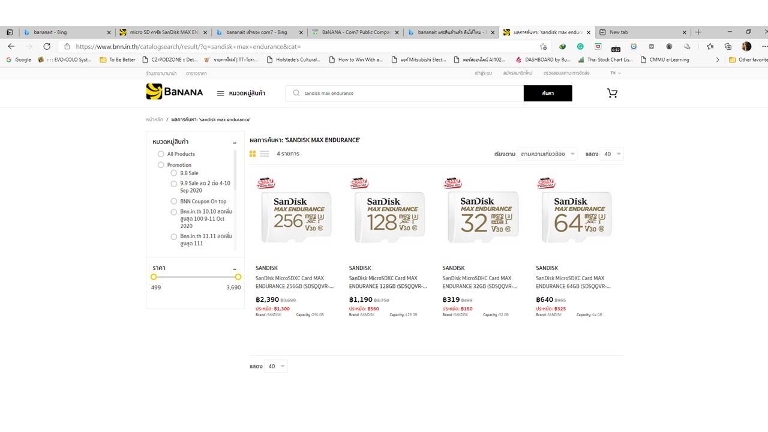Click the order tracking status link
The width and height of the screenshot is (768, 432).
coord(566,73)
